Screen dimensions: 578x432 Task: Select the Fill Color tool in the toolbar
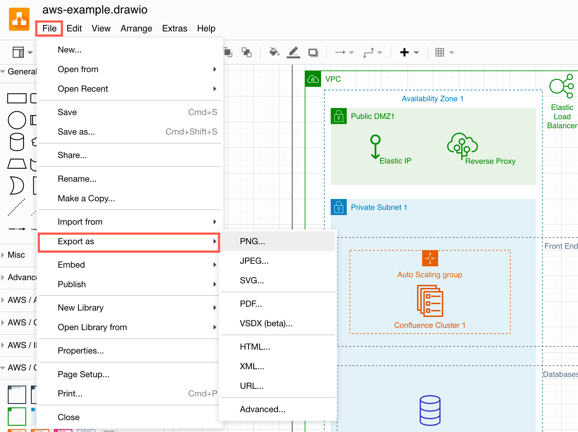pos(274,52)
